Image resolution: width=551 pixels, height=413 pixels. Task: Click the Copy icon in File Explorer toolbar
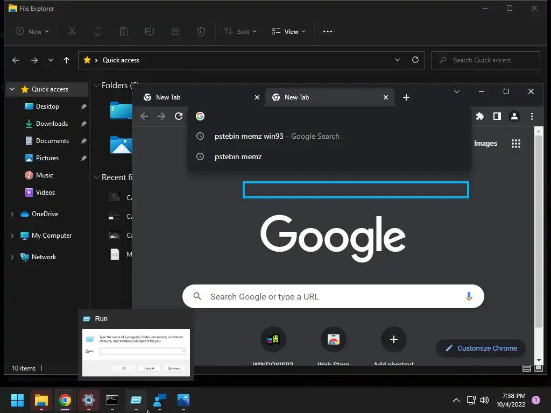[x=98, y=32]
